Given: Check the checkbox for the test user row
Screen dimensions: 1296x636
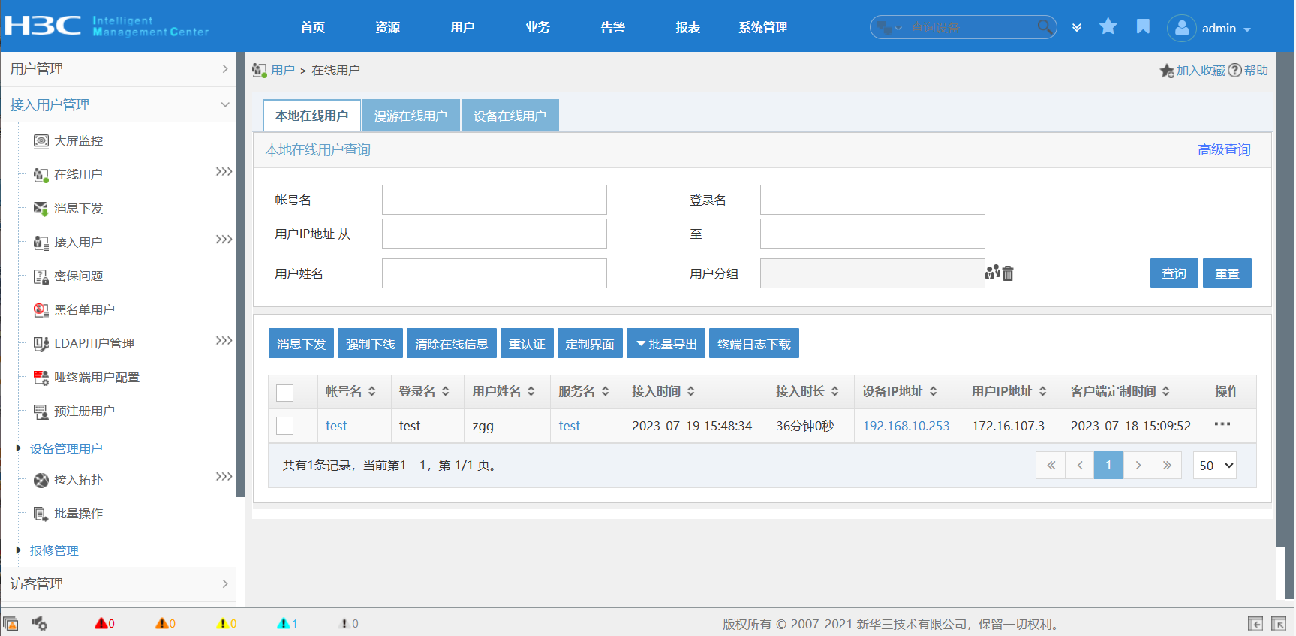Looking at the screenshot, I should click(285, 426).
